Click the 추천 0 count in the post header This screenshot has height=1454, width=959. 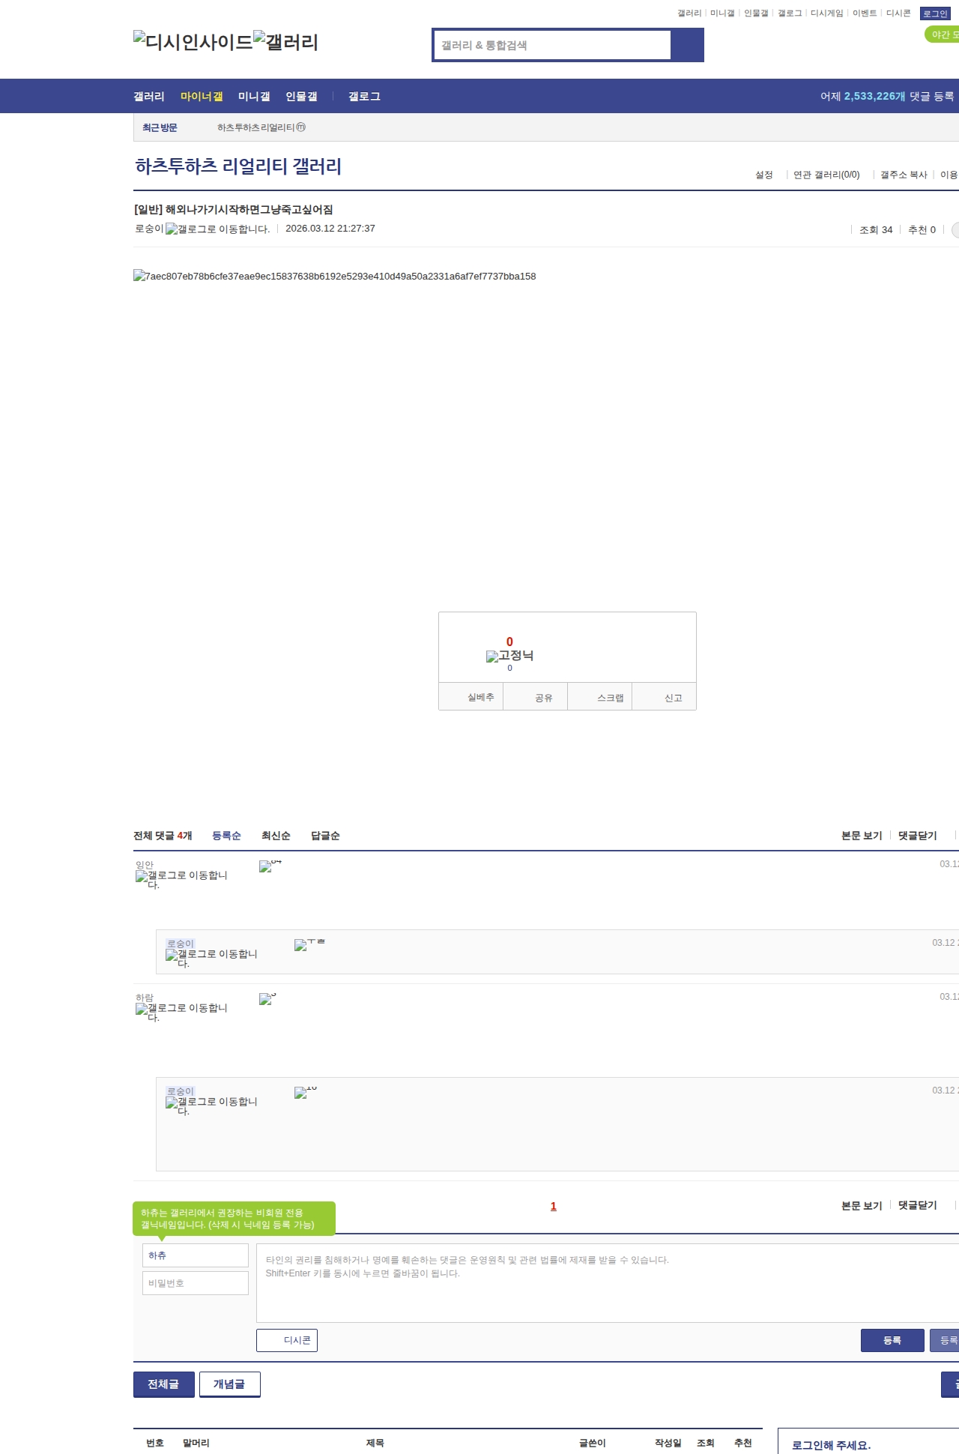(x=922, y=230)
